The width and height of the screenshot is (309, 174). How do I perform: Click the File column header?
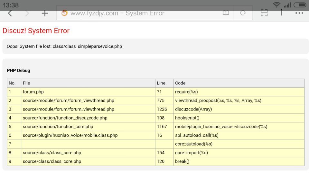pyautogui.click(x=88, y=83)
